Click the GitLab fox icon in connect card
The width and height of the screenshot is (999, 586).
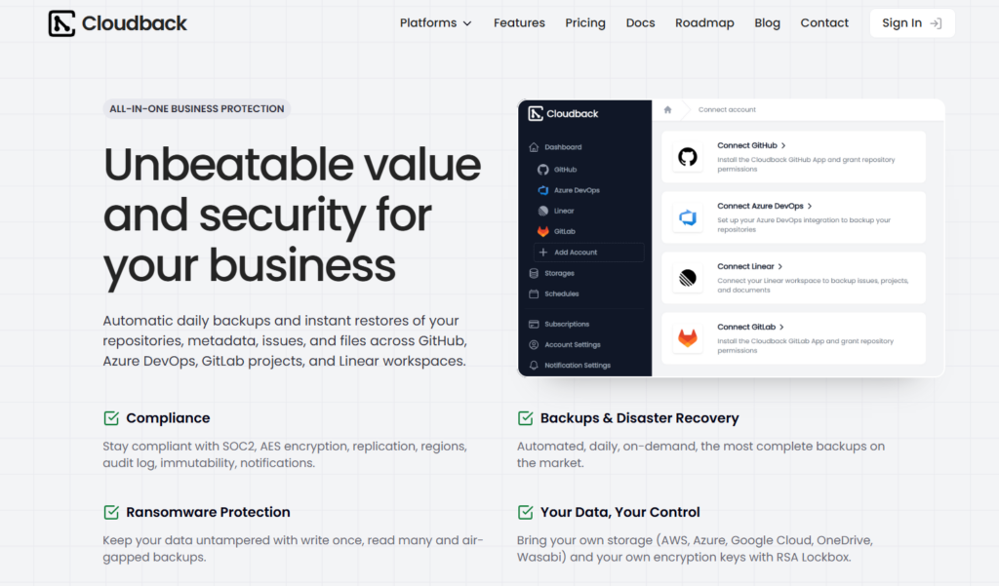688,338
